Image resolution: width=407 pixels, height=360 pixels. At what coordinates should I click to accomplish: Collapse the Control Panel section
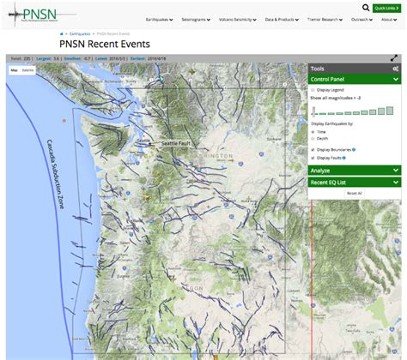point(355,79)
